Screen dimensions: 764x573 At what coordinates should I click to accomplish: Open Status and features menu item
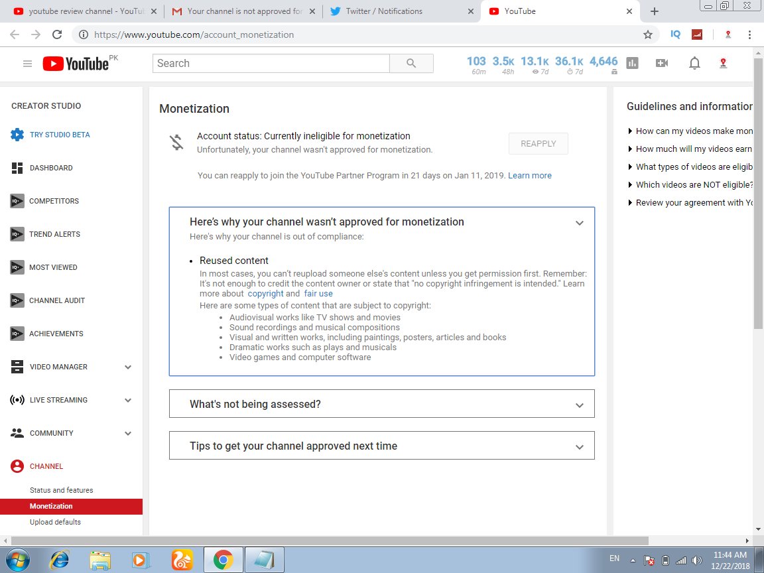click(62, 490)
